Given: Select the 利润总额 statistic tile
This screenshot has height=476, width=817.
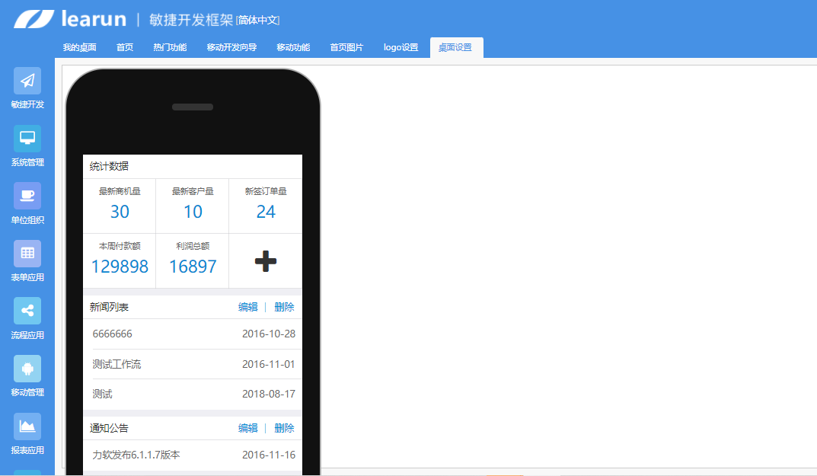Looking at the screenshot, I should [193, 260].
